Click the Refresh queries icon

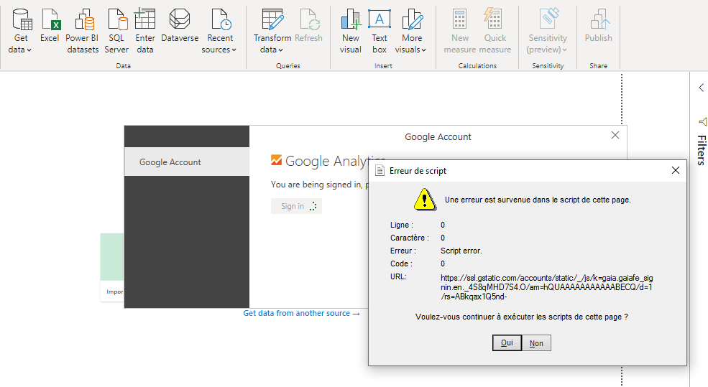(x=309, y=20)
